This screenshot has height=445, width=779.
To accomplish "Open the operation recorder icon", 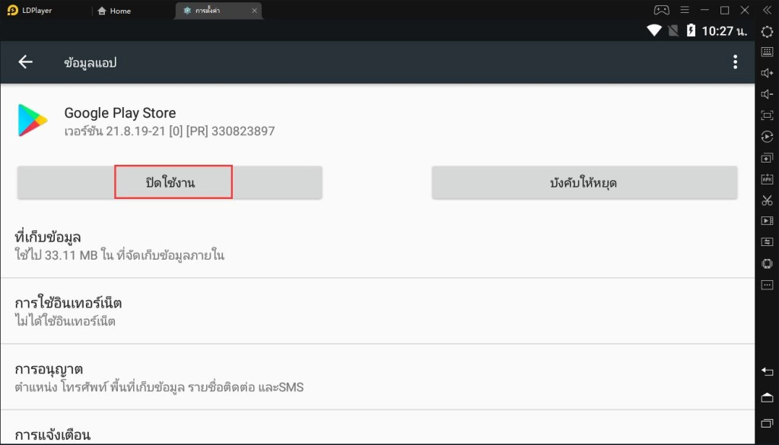I will pos(767,137).
